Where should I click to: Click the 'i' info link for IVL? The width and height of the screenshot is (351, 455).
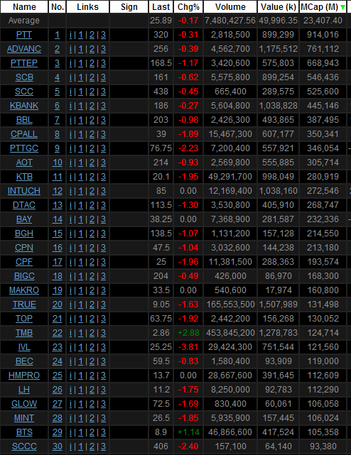click(70, 347)
